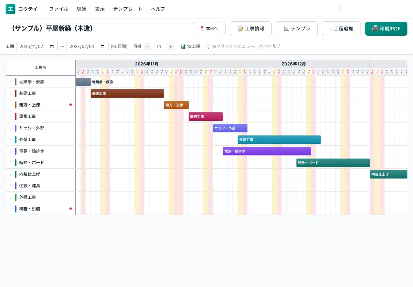Screen dimensions: 413x287
Task: Click drag handle of 屋根工事 row
Action: click(x=11, y=117)
